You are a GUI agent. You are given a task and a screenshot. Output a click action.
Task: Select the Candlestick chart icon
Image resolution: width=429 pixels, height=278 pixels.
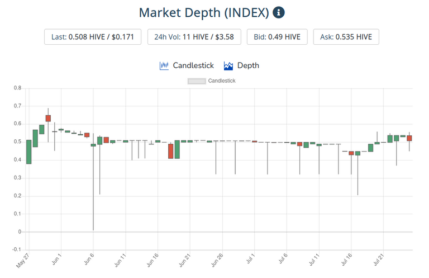tap(164, 66)
